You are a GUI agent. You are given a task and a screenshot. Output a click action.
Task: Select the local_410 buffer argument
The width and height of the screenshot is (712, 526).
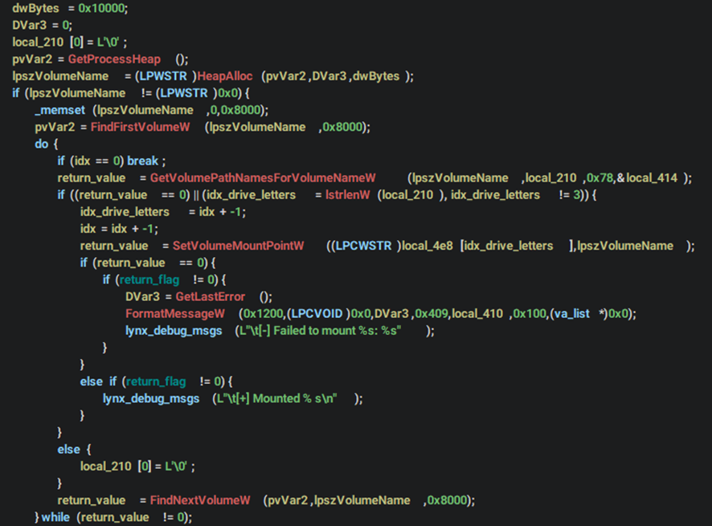[x=477, y=314]
